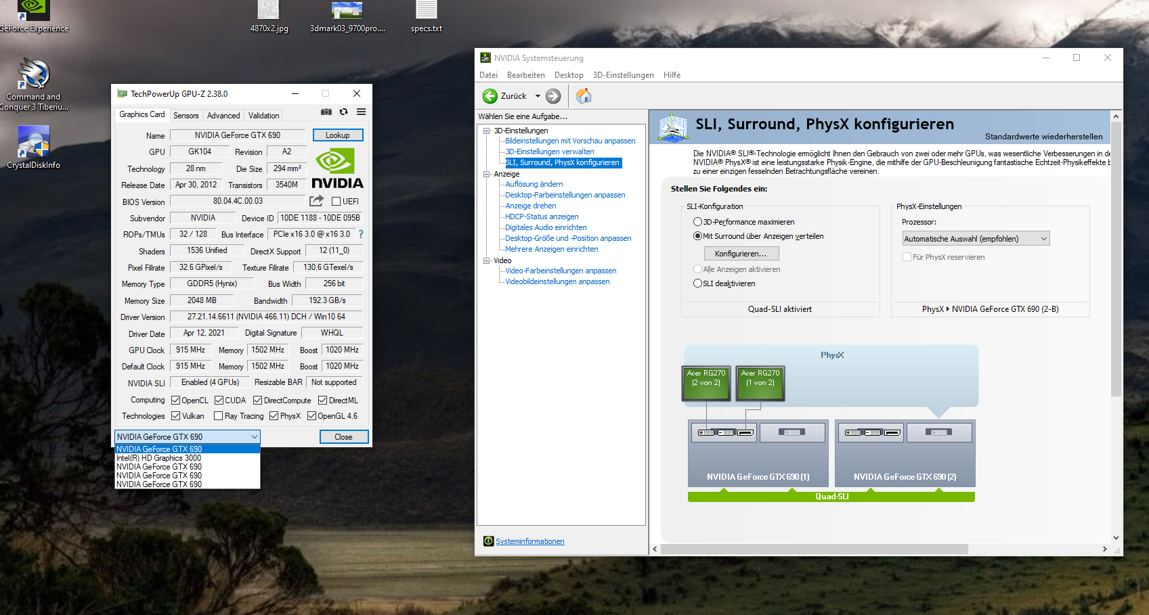Open the 3D-Einstellungen menu
Image resolution: width=1149 pixels, height=615 pixels.
coord(624,75)
